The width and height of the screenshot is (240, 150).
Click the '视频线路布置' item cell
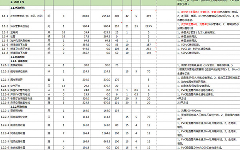point(27,142)
